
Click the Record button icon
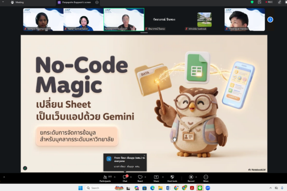(191, 178)
